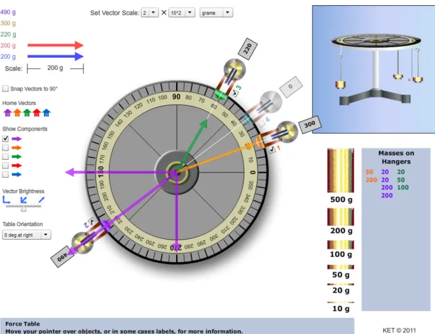Click the 300 g legend text
Image resolution: width=435 pixels, height=334 pixels.
[x=8, y=23]
